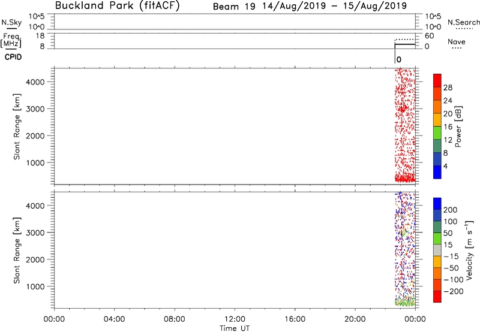Viewport: 480px width, 332px height.
Task: Click the Velocity [m s-1] colorbar label
Action: tap(469, 250)
